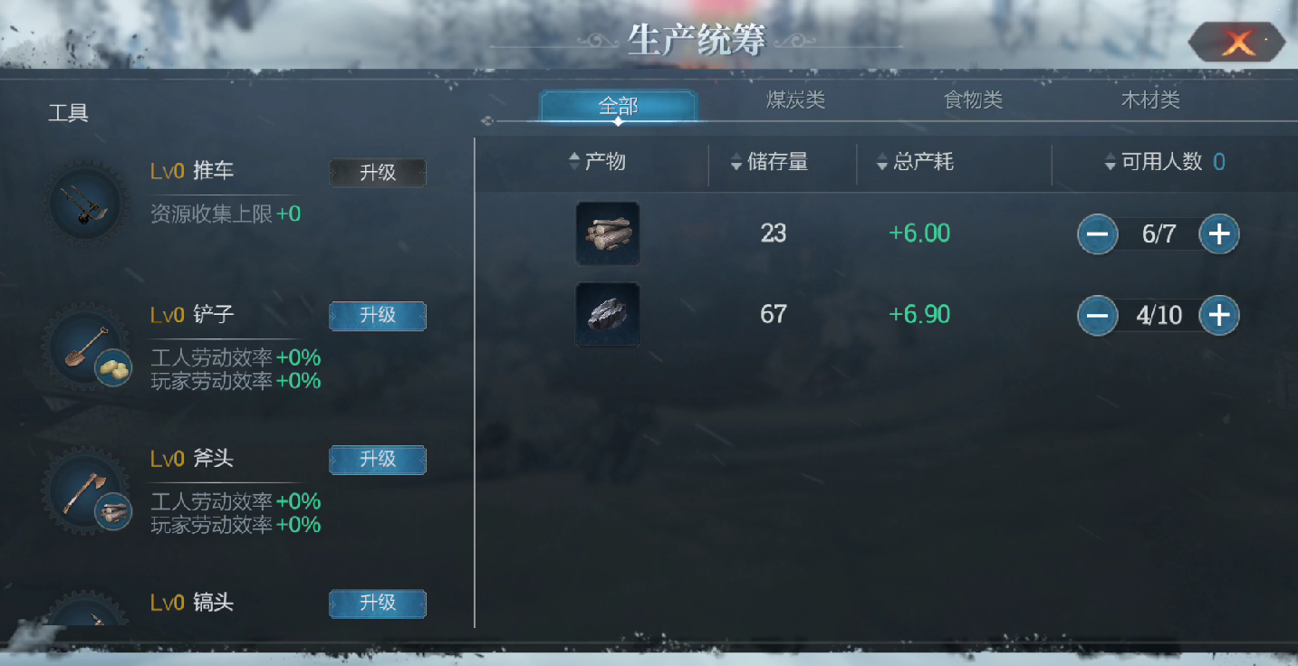Open the 木材类 tab

point(1151,100)
